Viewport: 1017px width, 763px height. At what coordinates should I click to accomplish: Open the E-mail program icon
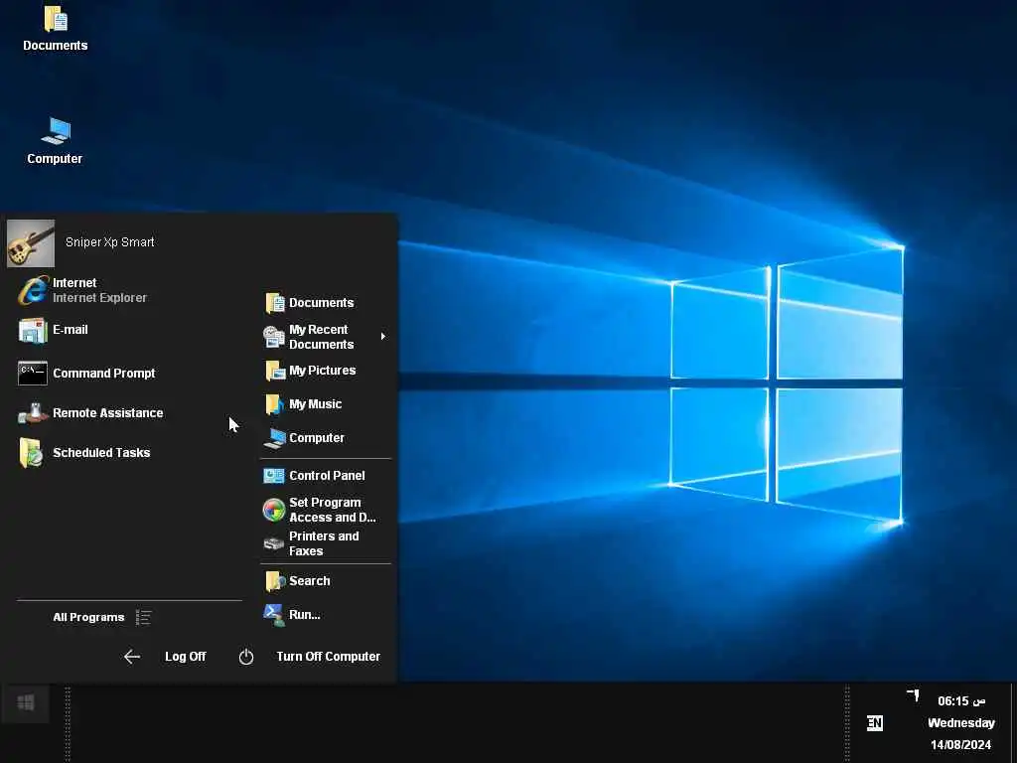pos(33,330)
